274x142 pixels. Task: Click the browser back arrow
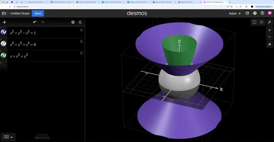coord(2,7)
